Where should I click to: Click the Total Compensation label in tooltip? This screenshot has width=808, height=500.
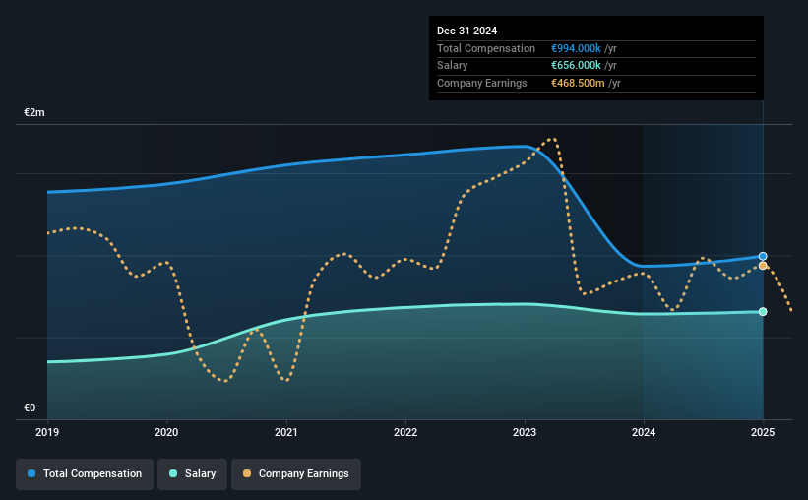click(486, 48)
